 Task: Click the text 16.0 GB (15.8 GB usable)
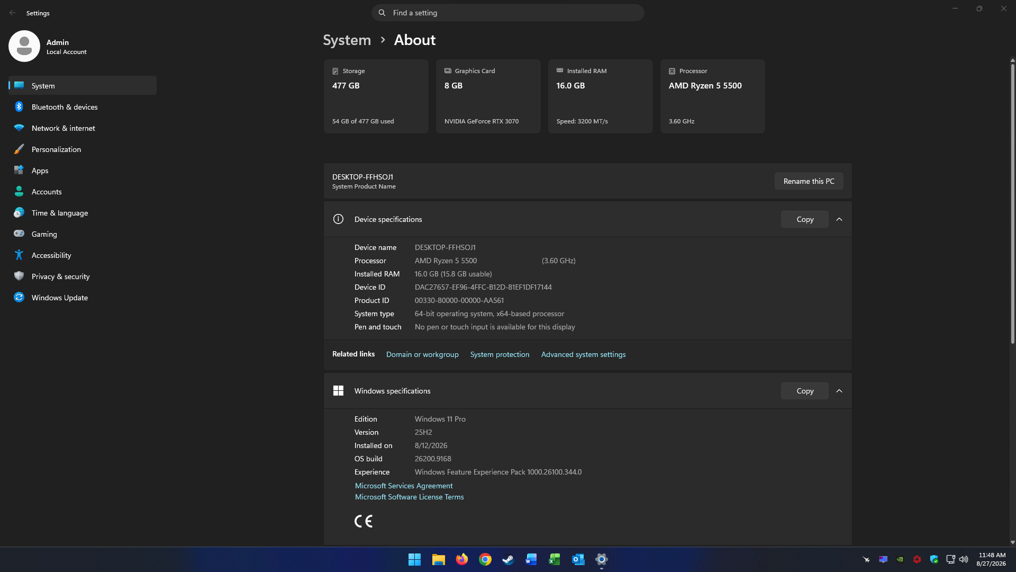(453, 274)
